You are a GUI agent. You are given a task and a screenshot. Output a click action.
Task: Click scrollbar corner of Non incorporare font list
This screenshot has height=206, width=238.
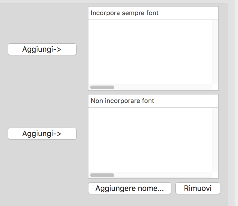click(215, 175)
